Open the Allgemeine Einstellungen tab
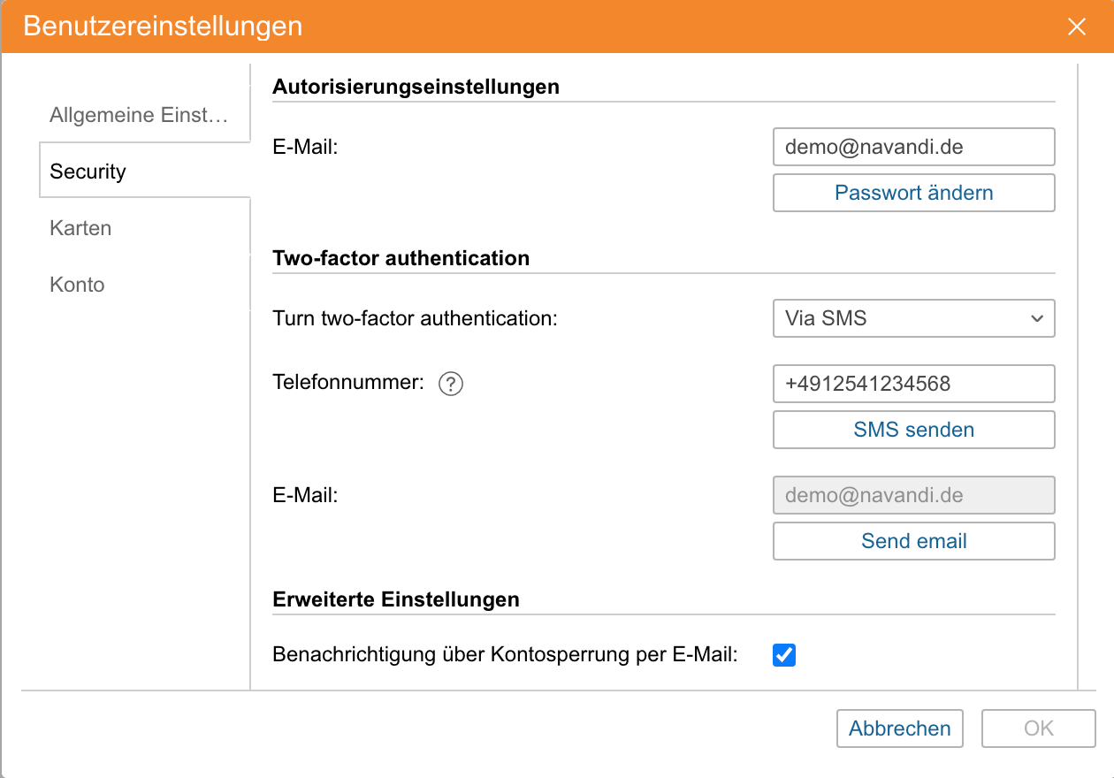1114x778 pixels. click(x=139, y=115)
